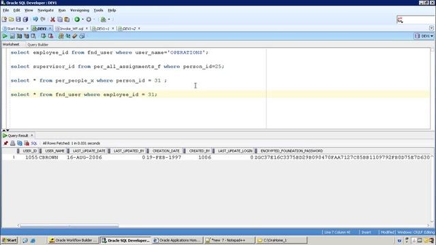The width and height of the screenshot is (436, 245).
Task: Click the Run Script icon
Action: 12,36
